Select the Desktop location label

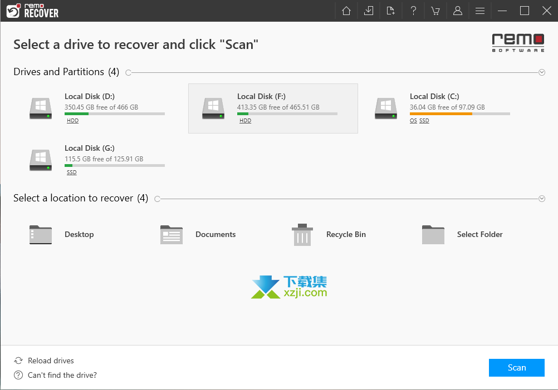[x=80, y=234]
